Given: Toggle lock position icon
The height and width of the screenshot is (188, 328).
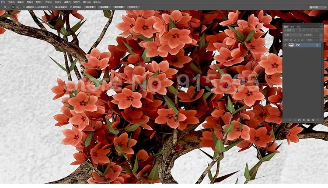Looking at the screenshot, I should (299, 40).
